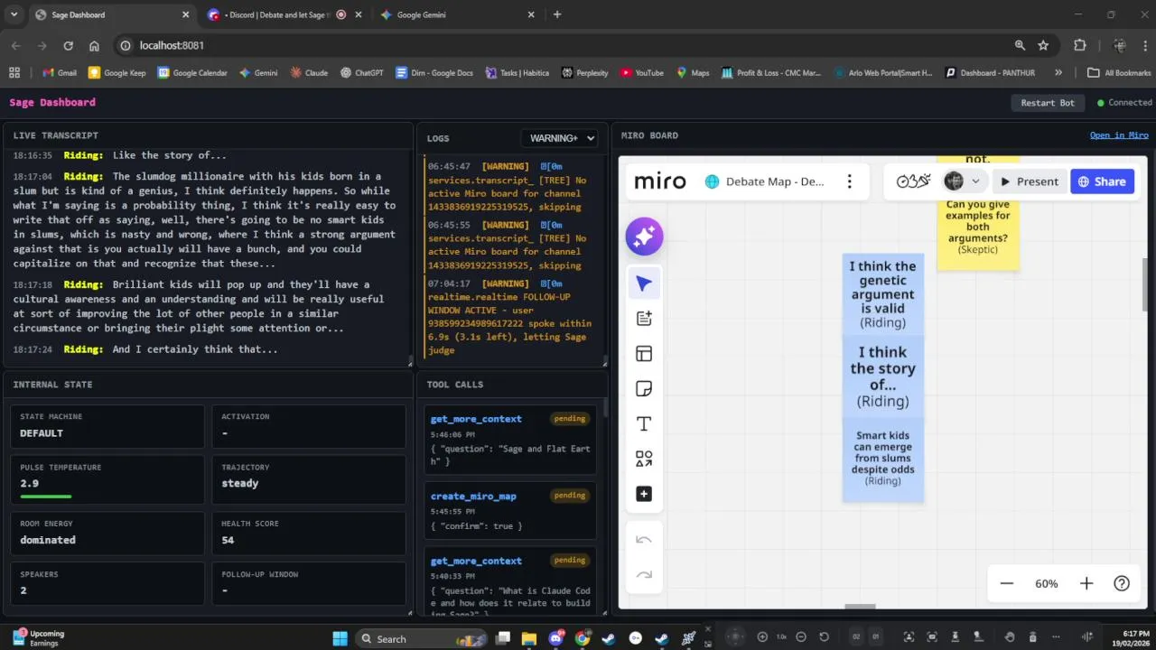Bookmark this page with star icon
Image resolution: width=1156 pixels, height=650 pixels.
pos(1043,45)
